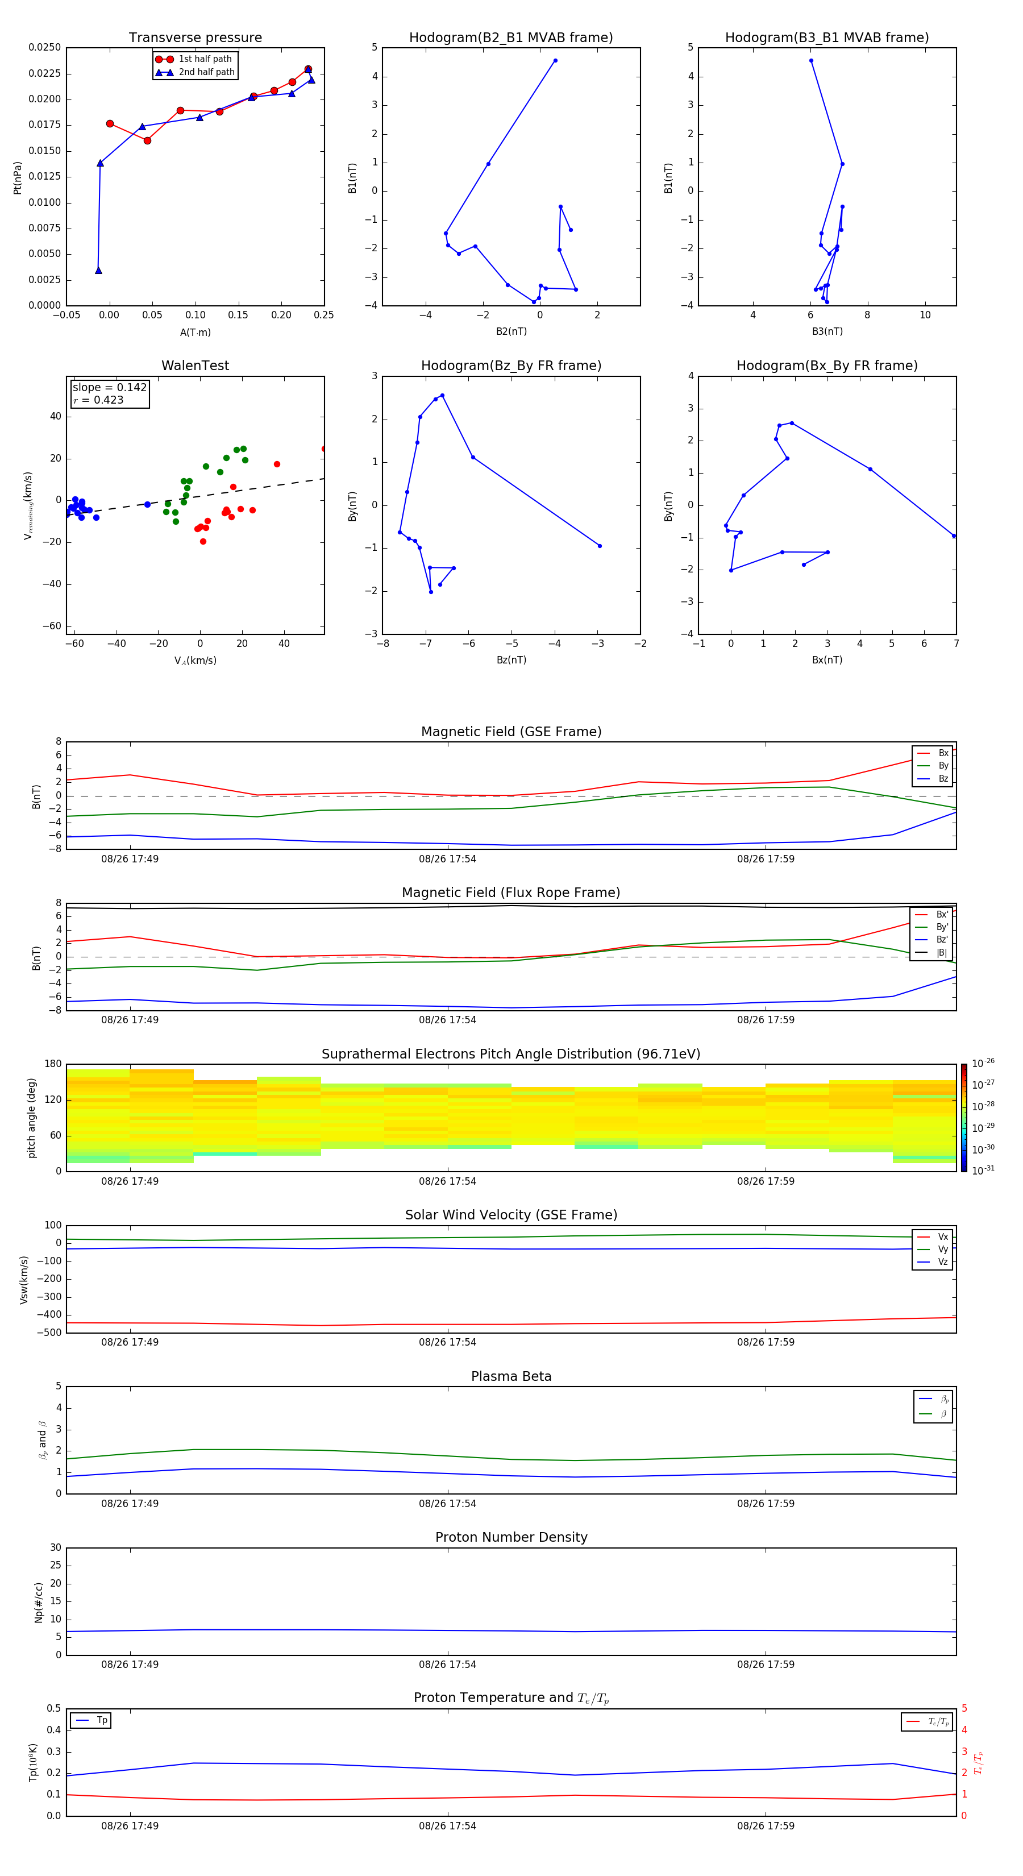1023x1876 pixels.
Task: Click 'Solar Wind Velocity (GSE Frame)' title
Action: coord(511,1215)
